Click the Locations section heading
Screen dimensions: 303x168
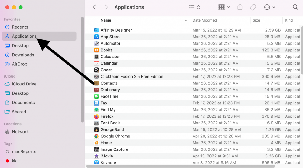13,124
